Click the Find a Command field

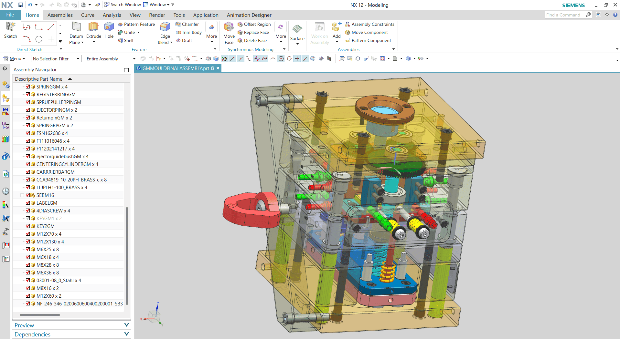point(566,15)
